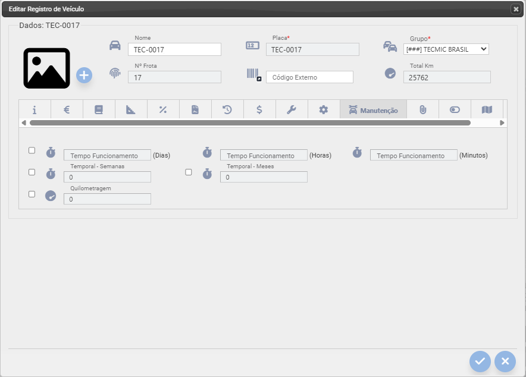This screenshot has width=526, height=377.
Task: Click stopwatch icon beside Dias field
Action: 51,152
